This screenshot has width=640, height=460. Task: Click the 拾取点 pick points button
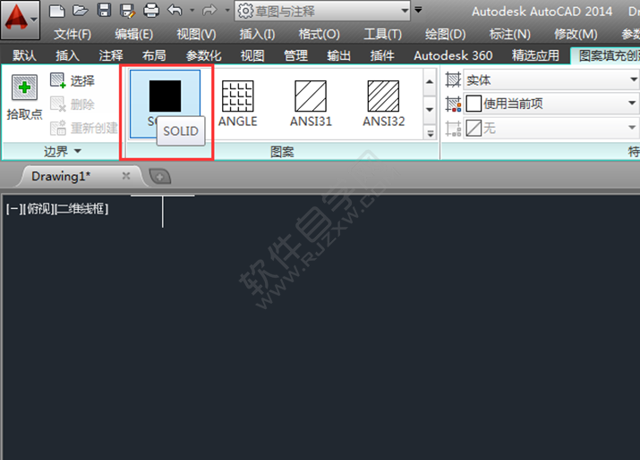[x=24, y=97]
